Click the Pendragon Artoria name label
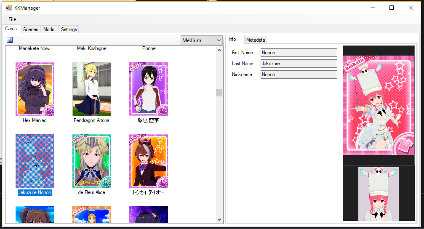This screenshot has height=229, width=424. pos(91,120)
